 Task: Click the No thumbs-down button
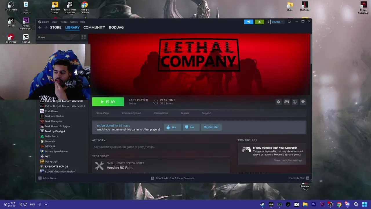point(191,127)
